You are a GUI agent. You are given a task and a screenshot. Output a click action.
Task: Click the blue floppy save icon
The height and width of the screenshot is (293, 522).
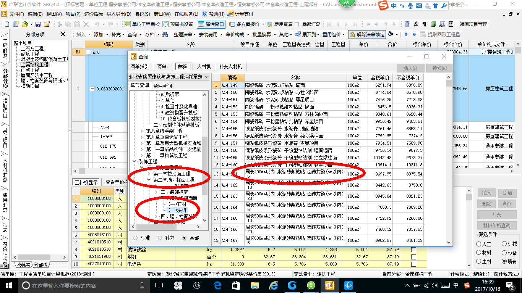pos(38,24)
